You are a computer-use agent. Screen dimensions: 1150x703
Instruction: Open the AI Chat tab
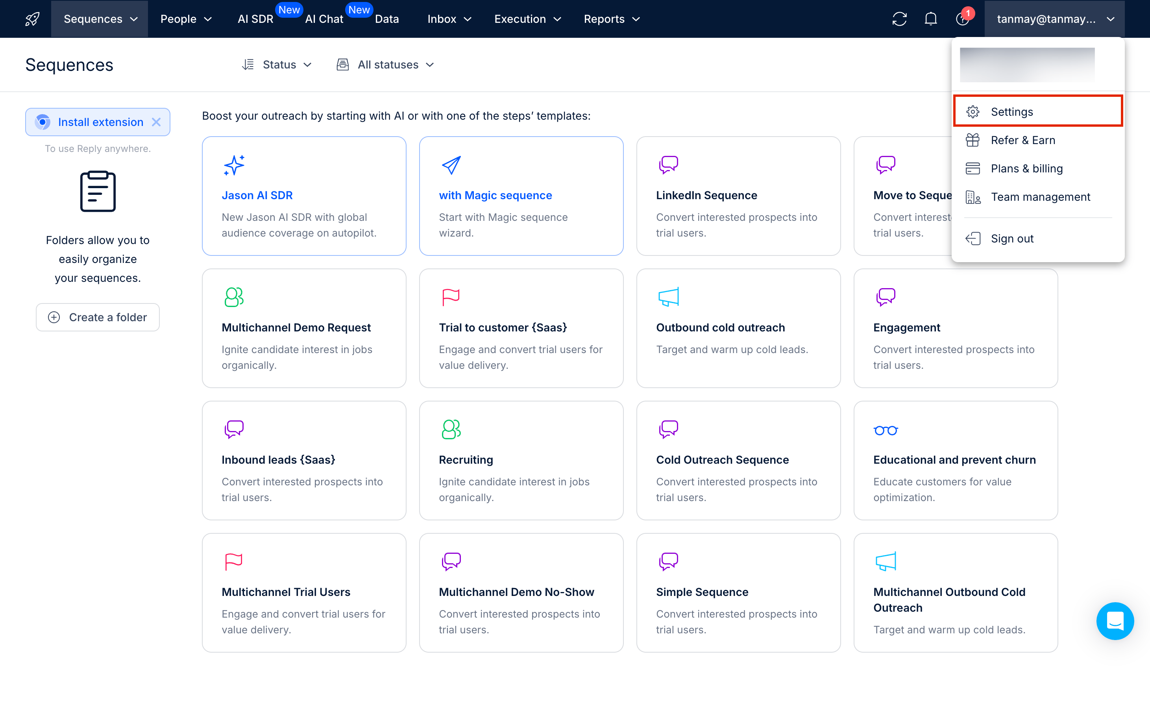[x=324, y=19]
